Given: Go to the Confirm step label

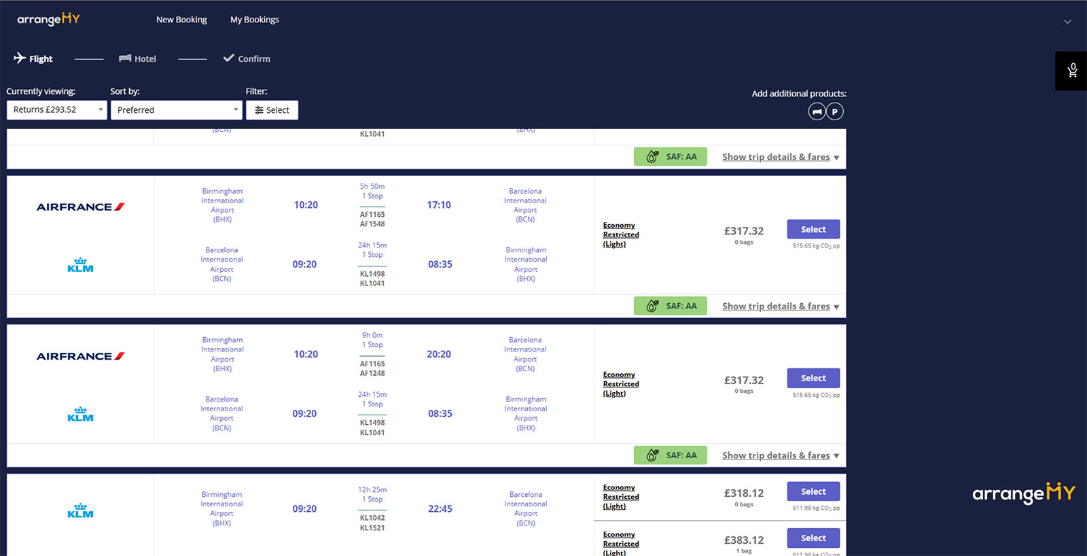Looking at the screenshot, I should (x=254, y=59).
